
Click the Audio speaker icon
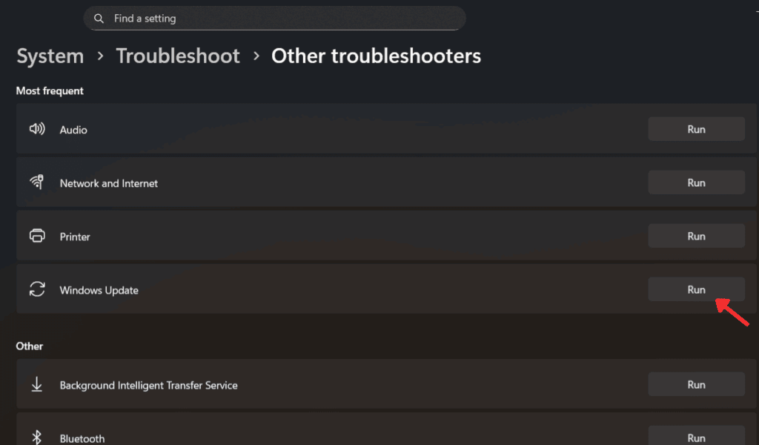pyautogui.click(x=36, y=129)
